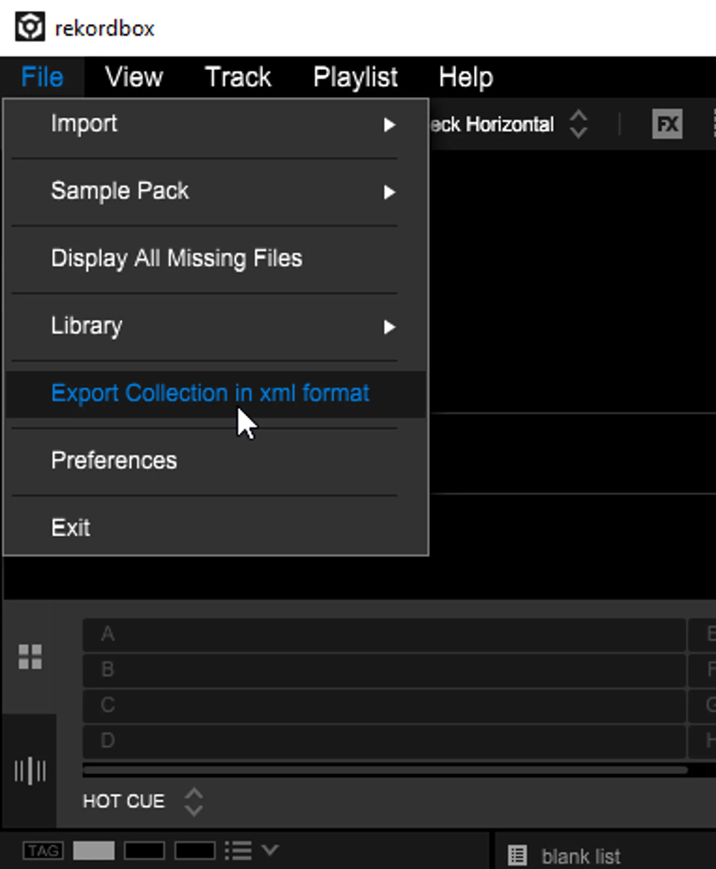Toggle the FX panel button

click(x=667, y=124)
